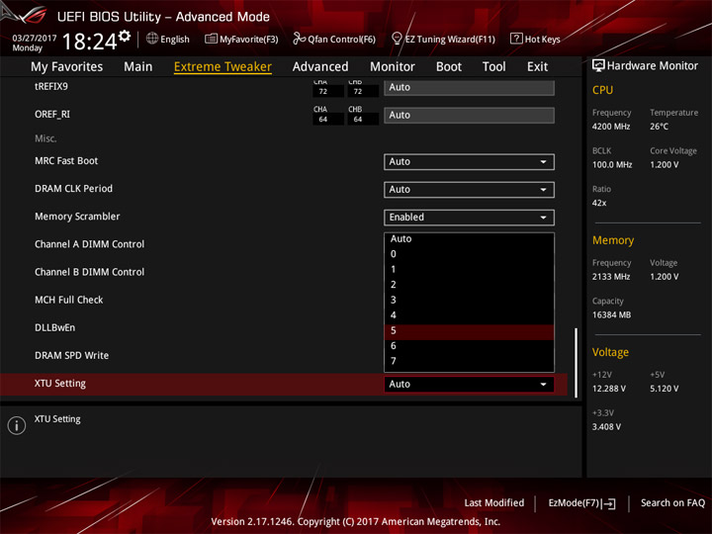This screenshot has width=712, height=534.
Task: Select option 1 in the dropdown list
Action: (469, 269)
